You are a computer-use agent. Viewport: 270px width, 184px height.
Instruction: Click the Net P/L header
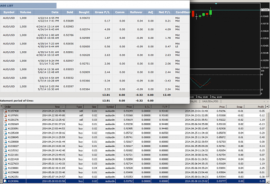164,12
